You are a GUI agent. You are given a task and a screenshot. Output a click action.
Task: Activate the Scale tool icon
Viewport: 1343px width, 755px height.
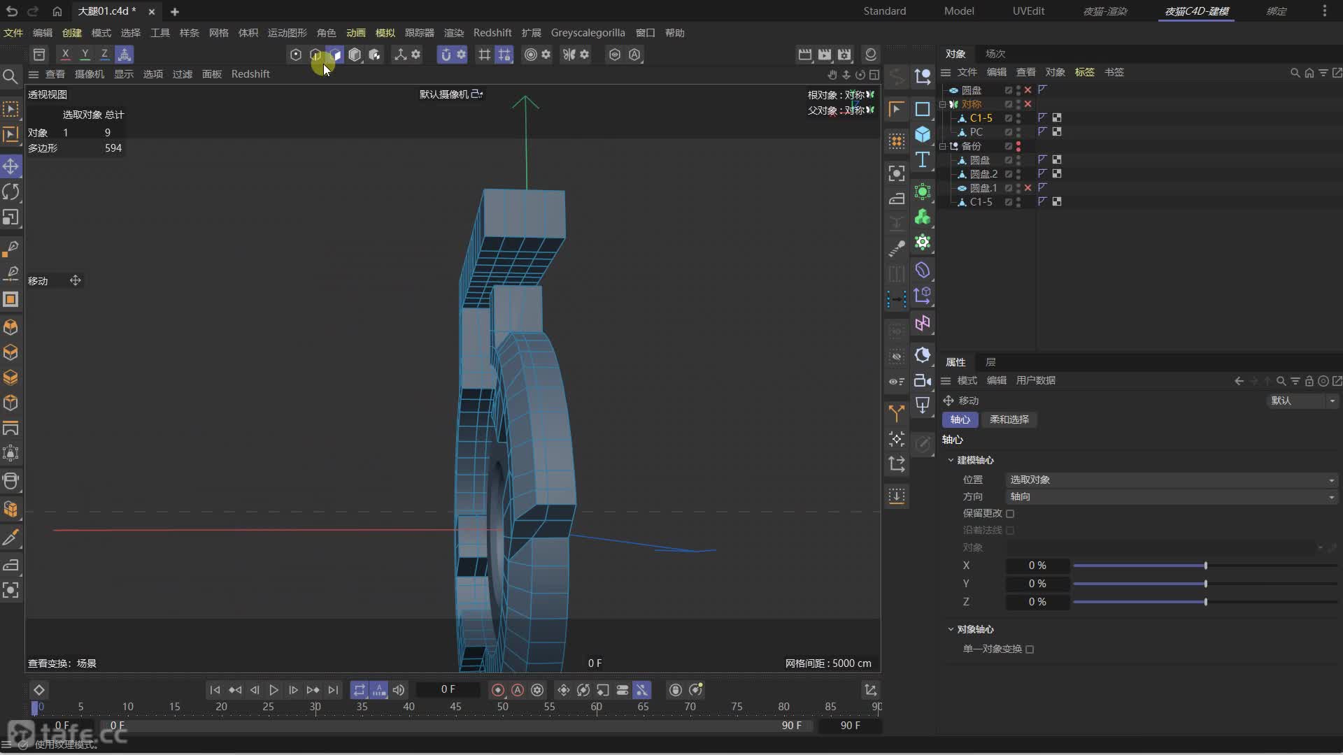coord(10,217)
